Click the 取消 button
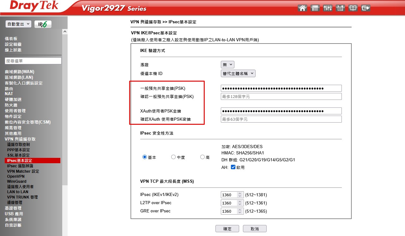Image resolution: width=405 pixels, height=236 pixels. click(x=255, y=229)
